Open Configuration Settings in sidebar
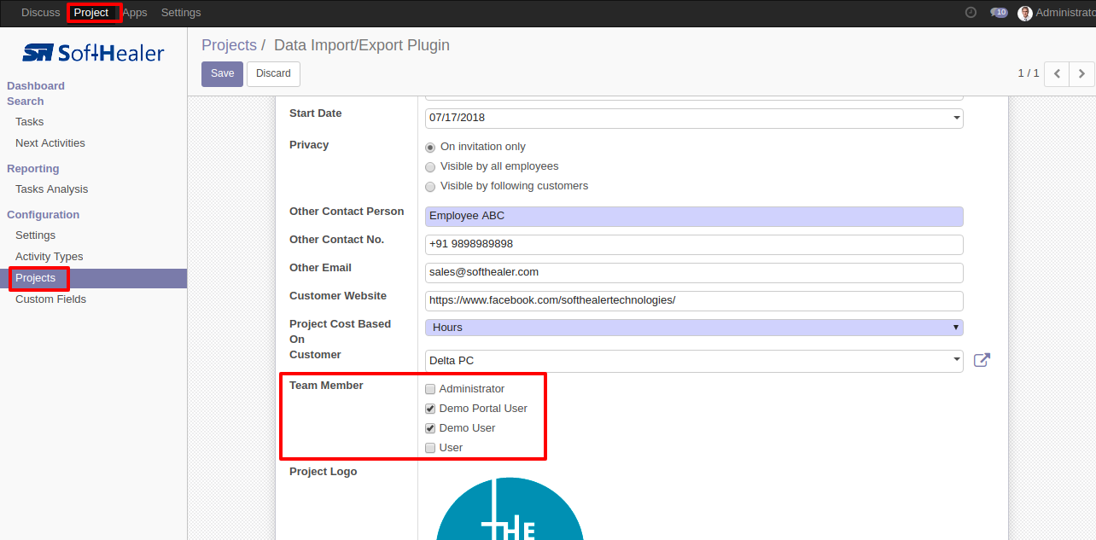The width and height of the screenshot is (1096, 540). (x=36, y=235)
